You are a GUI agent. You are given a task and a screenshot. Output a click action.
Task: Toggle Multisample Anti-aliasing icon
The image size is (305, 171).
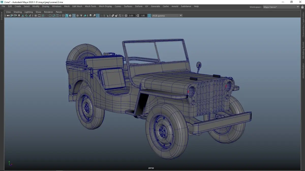coord(98,15)
